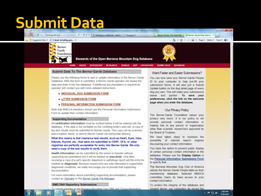Go back with the browser Back arrow
Screen dimensions: 261x196
27,35
